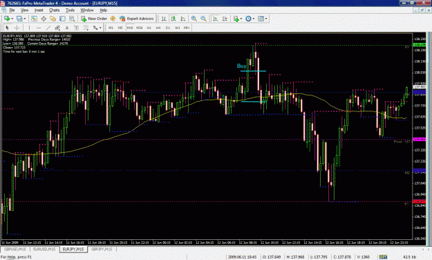Expand the Templates dropdown arrow
The height and width of the screenshot is (260, 432).
(266, 19)
